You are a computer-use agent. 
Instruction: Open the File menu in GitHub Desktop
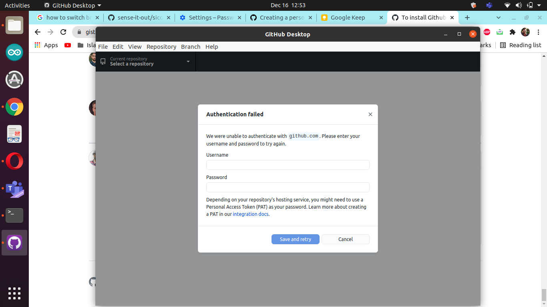point(103,47)
